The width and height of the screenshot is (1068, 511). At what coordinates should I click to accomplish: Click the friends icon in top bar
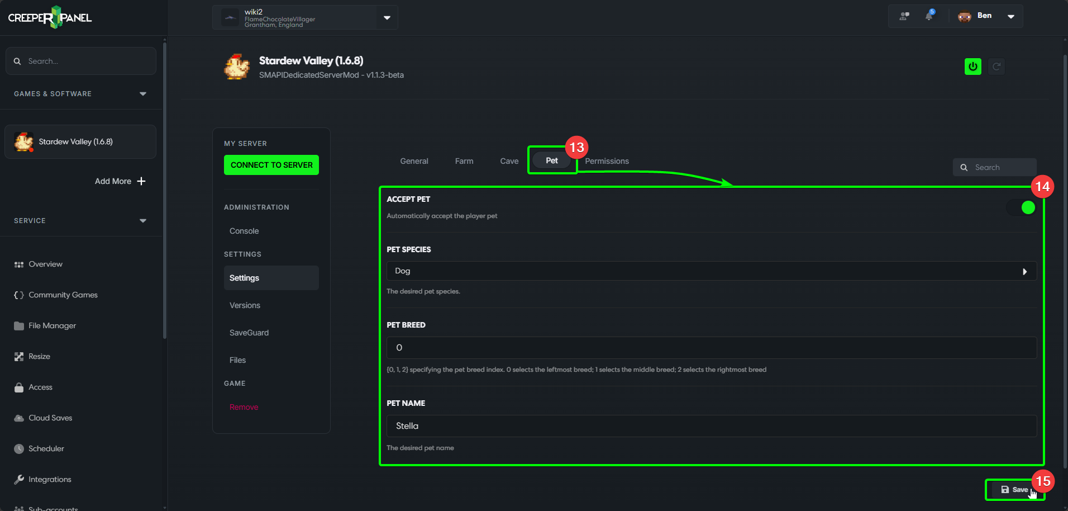click(904, 16)
